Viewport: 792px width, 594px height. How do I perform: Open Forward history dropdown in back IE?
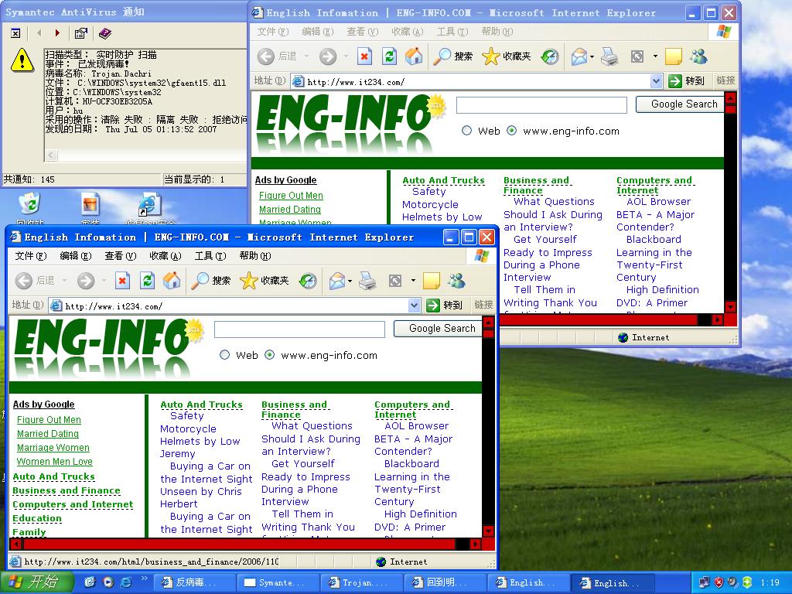point(346,56)
